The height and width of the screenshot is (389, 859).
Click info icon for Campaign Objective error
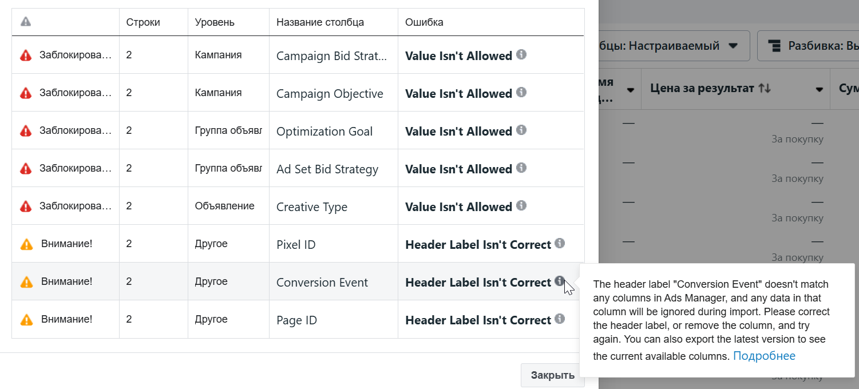521,92
